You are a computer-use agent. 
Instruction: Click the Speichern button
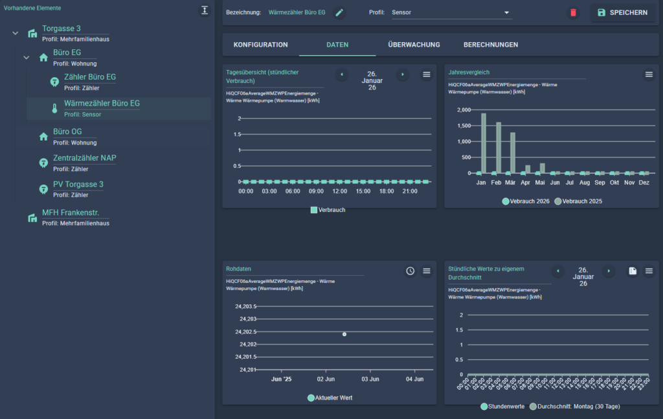(622, 12)
